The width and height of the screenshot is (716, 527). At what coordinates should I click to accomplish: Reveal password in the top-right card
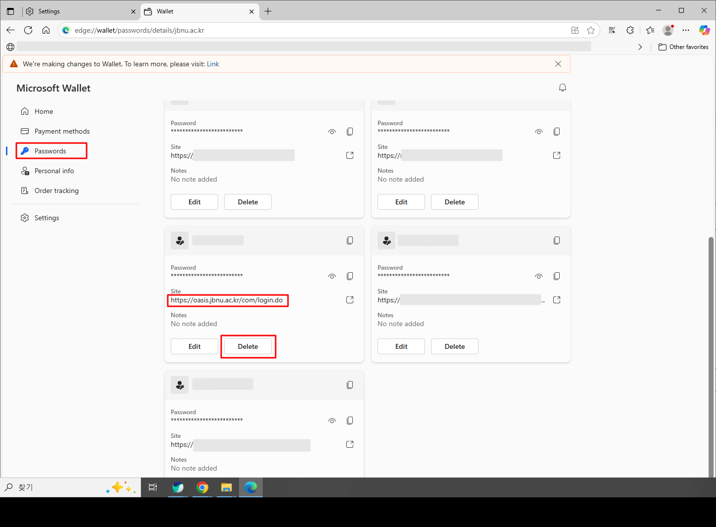click(x=539, y=132)
